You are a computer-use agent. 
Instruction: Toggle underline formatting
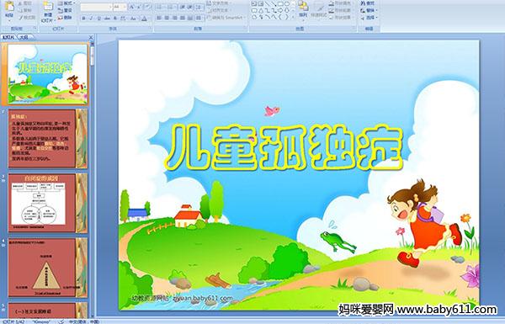tap(98, 19)
